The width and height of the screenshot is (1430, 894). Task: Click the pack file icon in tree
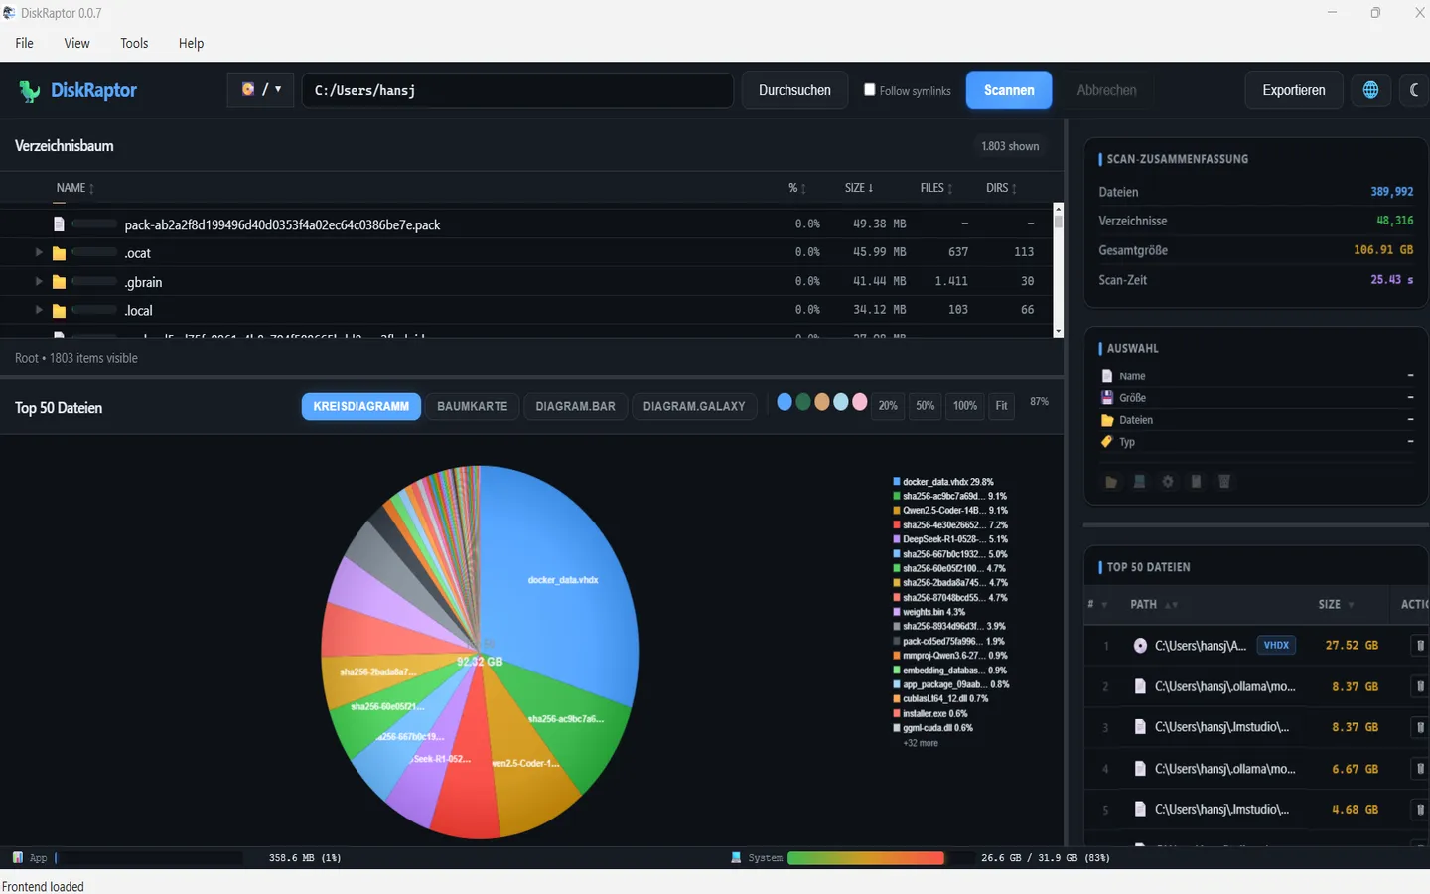pyautogui.click(x=59, y=224)
